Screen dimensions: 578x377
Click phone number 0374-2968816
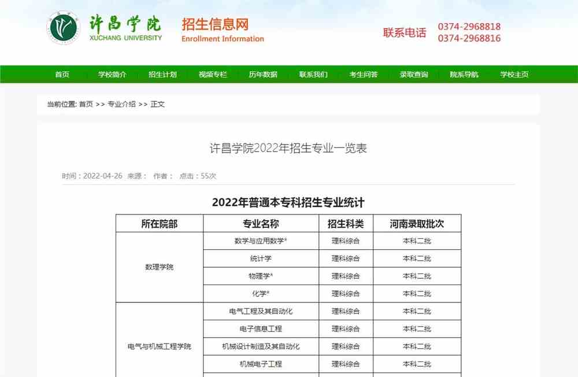(x=469, y=38)
